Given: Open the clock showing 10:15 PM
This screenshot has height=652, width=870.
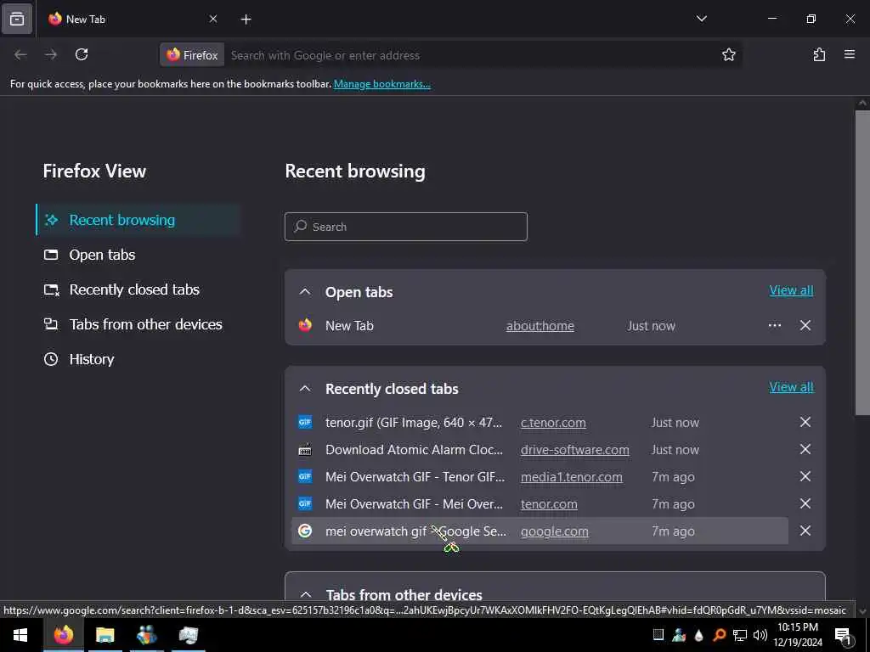Looking at the screenshot, I should click(797, 635).
